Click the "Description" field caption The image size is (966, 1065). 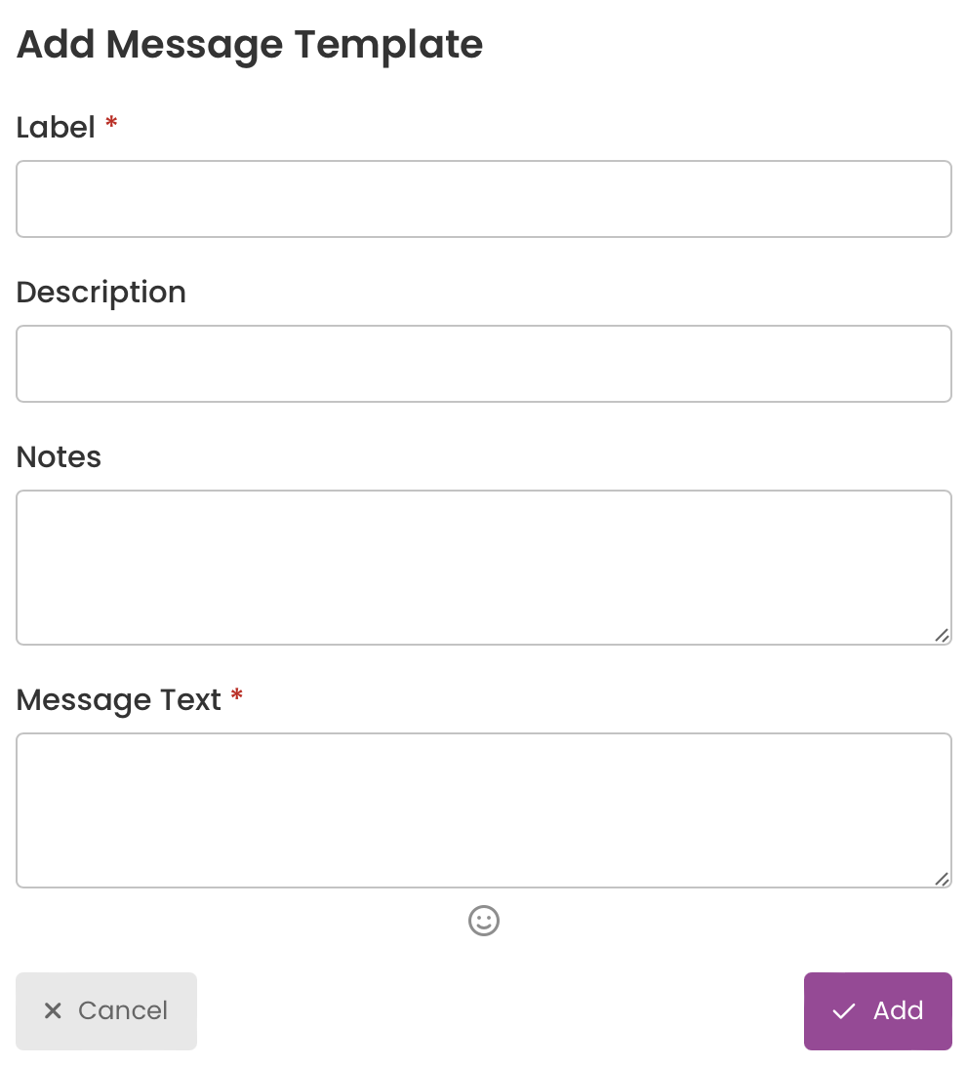click(x=101, y=294)
